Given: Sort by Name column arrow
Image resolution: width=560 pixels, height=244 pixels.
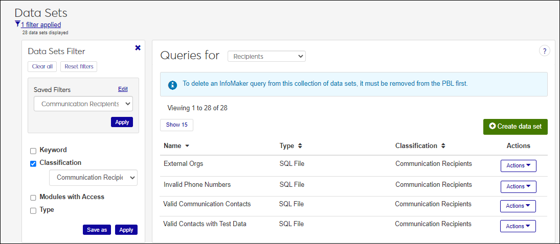Looking at the screenshot, I should point(187,146).
